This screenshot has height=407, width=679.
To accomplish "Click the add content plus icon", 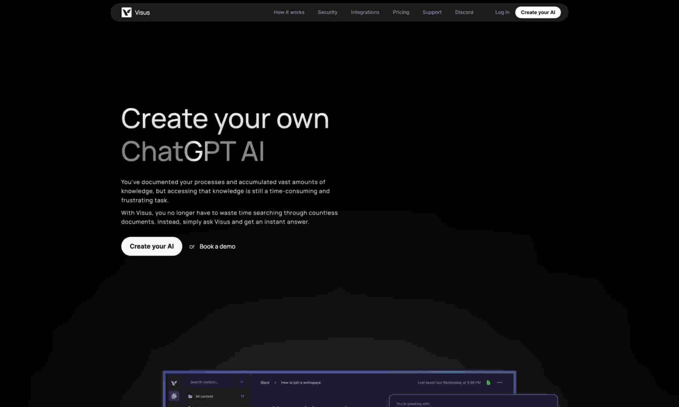I will (241, 382).
